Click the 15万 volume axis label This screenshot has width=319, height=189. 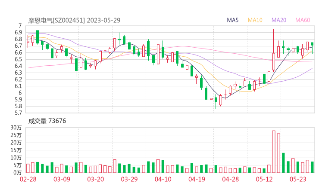(x=16, y=150)
